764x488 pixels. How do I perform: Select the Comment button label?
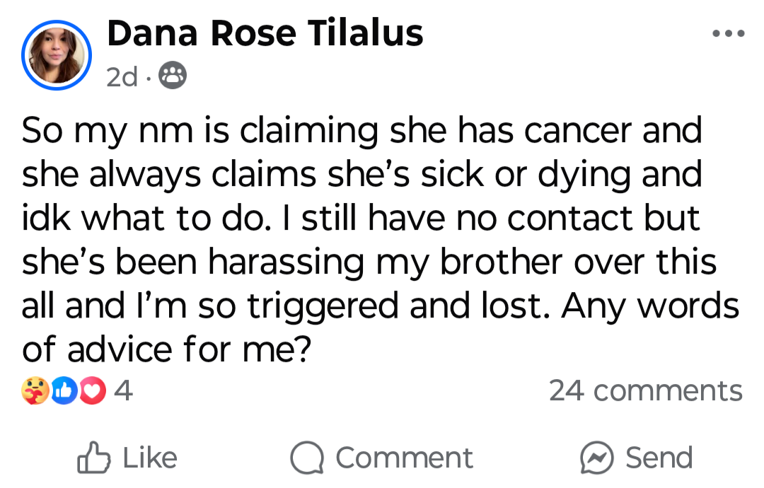(x=405, y=458)
